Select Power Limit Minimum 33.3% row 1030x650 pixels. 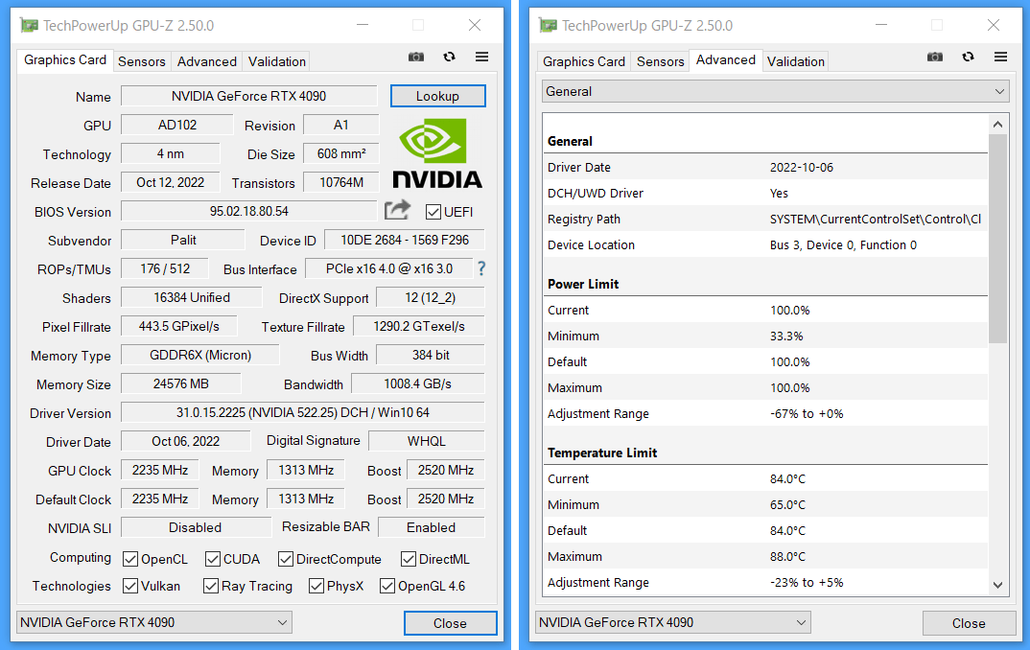(x=766, y=337)
